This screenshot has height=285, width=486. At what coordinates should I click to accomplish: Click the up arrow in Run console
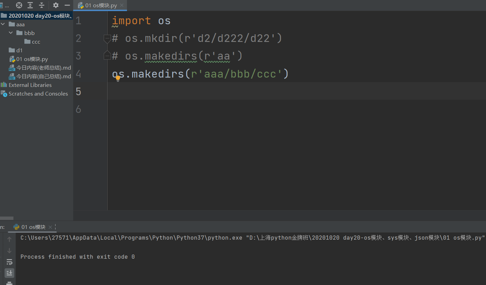click(9, 239)
